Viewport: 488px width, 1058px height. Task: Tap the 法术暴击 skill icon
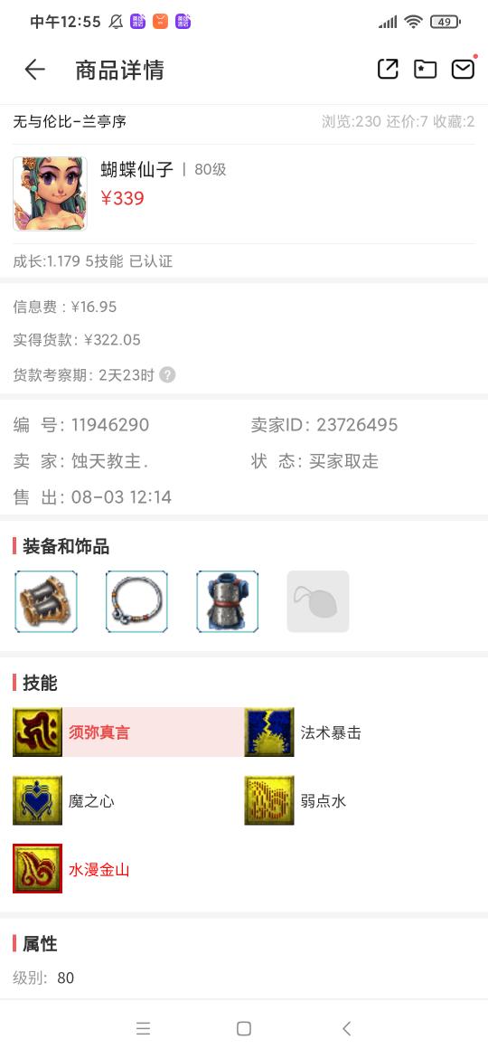point(269,732)
